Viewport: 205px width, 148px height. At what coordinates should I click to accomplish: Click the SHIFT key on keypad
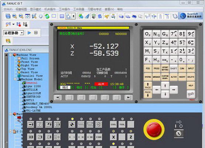click(174, 68)
